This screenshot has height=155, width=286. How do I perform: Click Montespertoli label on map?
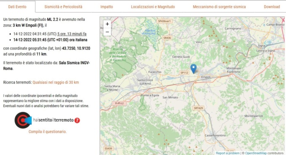254,116
